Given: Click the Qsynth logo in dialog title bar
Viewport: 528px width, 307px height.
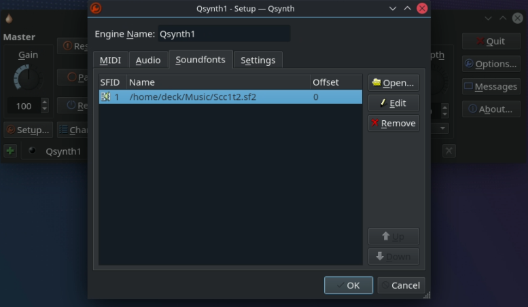Looking at the screenshot, I should [x=96, y=8].
